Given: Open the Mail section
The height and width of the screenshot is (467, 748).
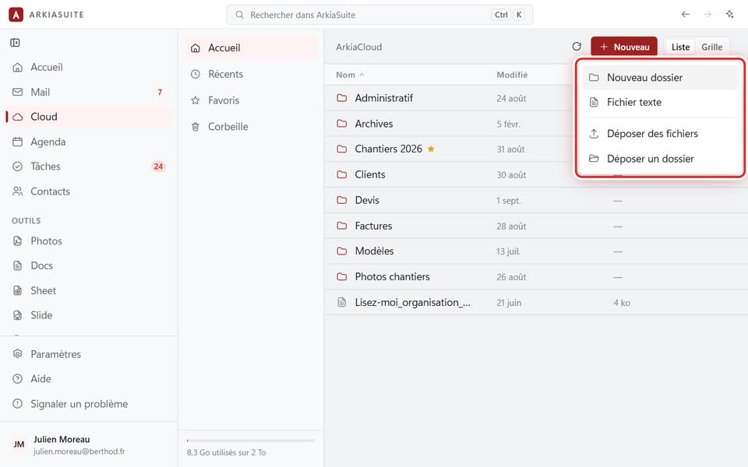Looking at the screenshot, I should click(88, 92).
